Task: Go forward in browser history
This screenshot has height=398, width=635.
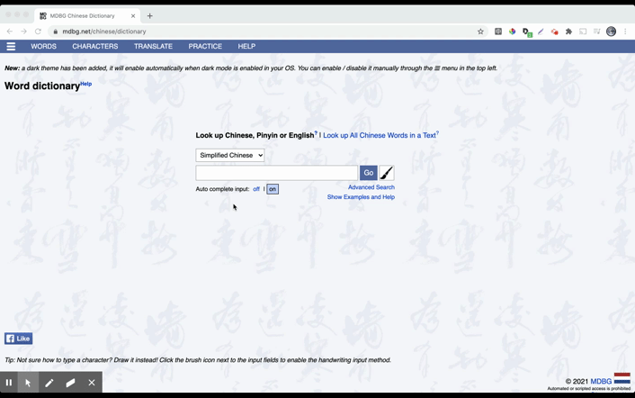Action: (x=23, y=32)
